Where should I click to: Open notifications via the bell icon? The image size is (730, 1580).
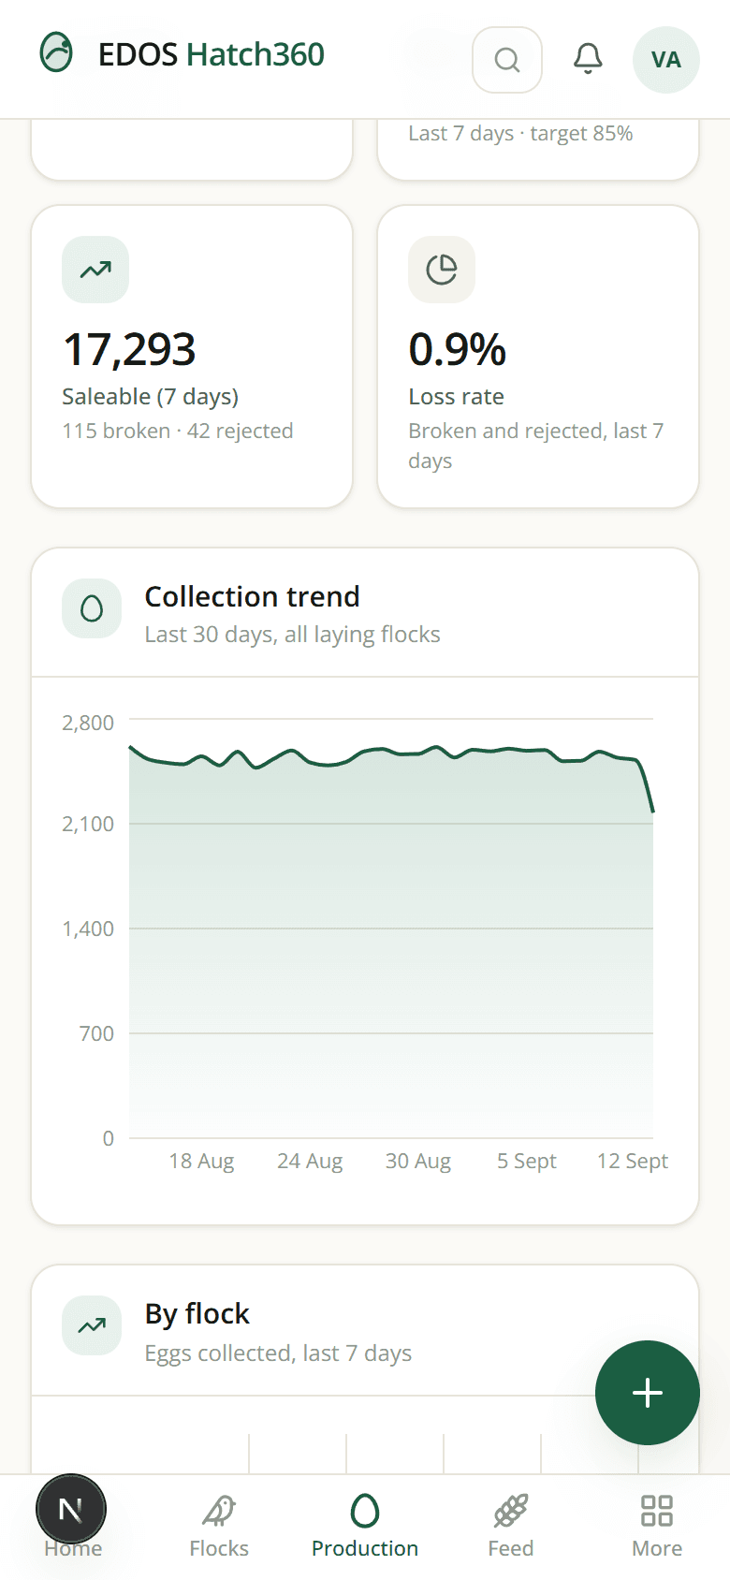click(x=588, y=60)
